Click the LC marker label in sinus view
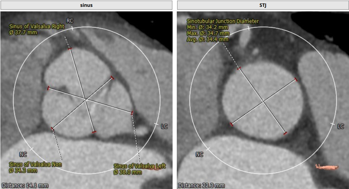349x189 pixels. tap(164, 127)
